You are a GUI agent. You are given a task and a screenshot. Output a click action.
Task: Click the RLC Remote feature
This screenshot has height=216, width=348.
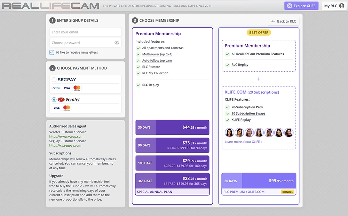pyautogui.click(x=151, y=67)
